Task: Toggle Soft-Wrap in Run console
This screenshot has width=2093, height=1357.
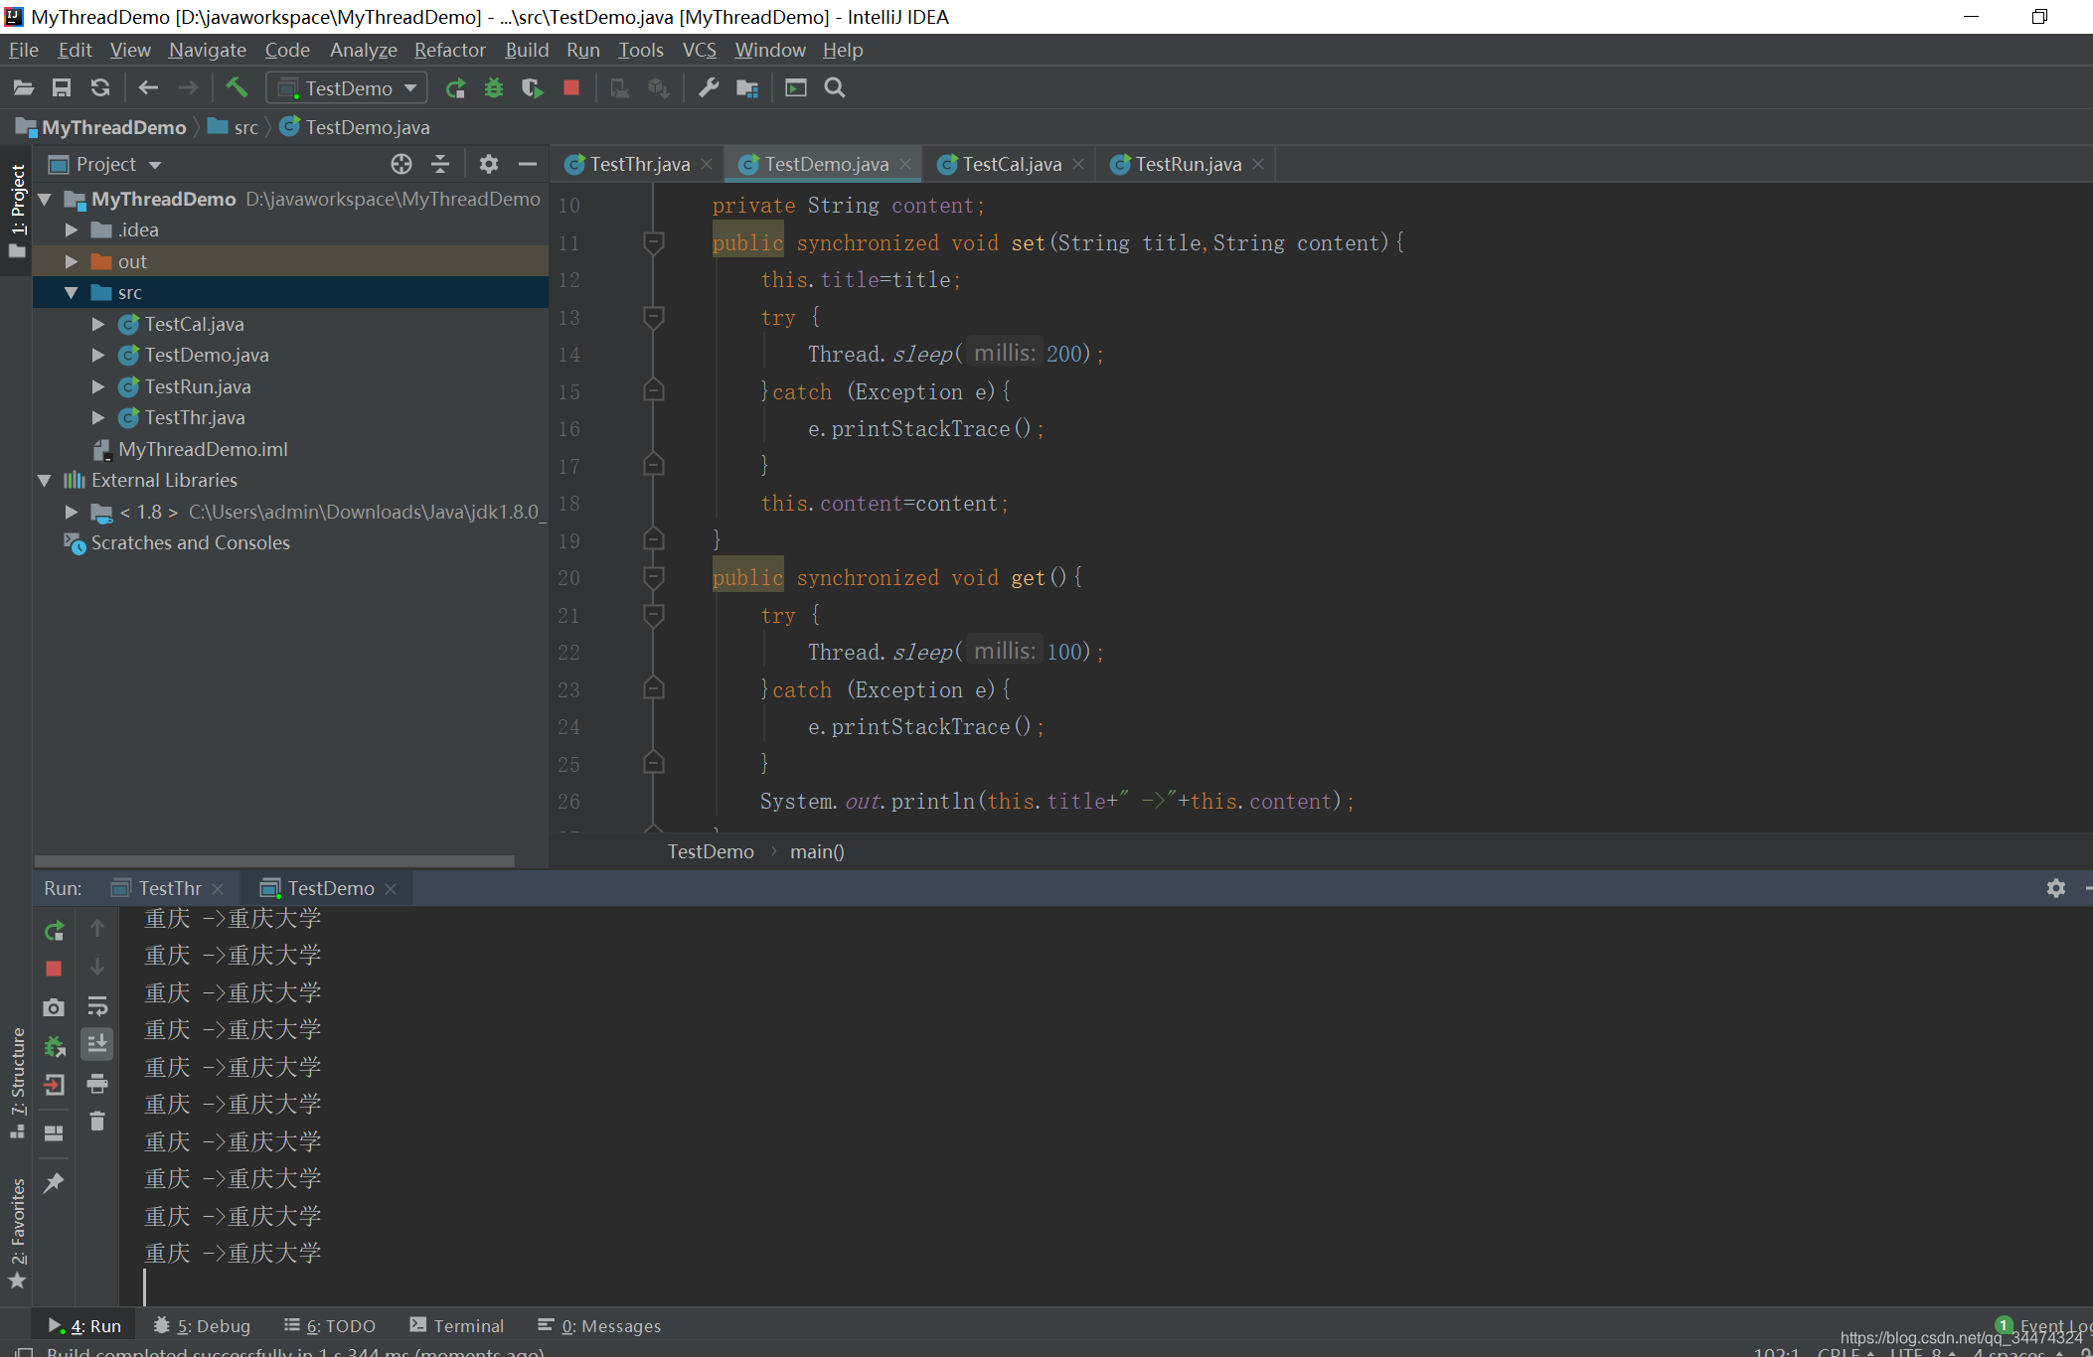Action: click(97, 1006)
